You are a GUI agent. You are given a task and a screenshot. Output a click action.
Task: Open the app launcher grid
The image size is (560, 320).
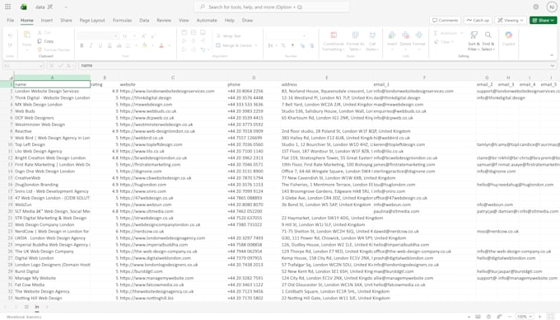point(8,7)
